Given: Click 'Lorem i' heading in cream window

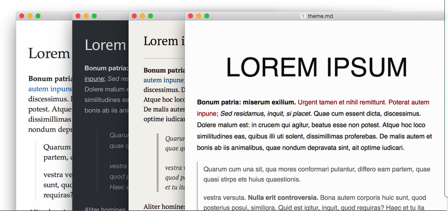Looking at the screenshot, I should click(x=164, y=41).
